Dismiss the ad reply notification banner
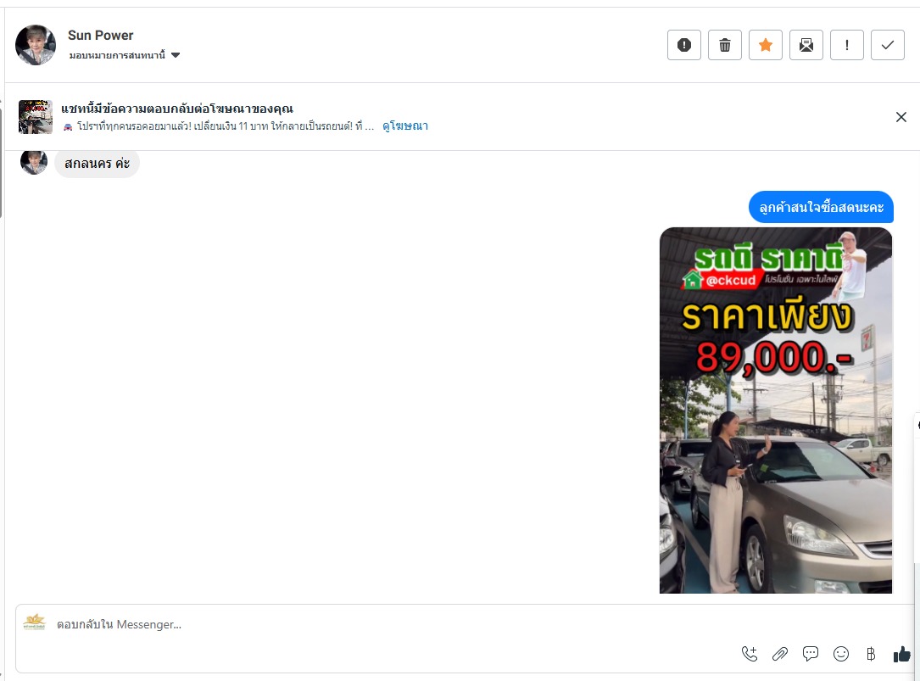Viewport: 920px width, 681px height. (x=901, y=117)
